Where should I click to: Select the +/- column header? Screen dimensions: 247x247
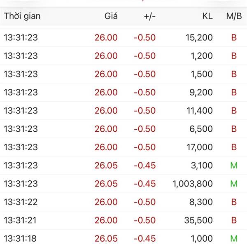point(149,16)
